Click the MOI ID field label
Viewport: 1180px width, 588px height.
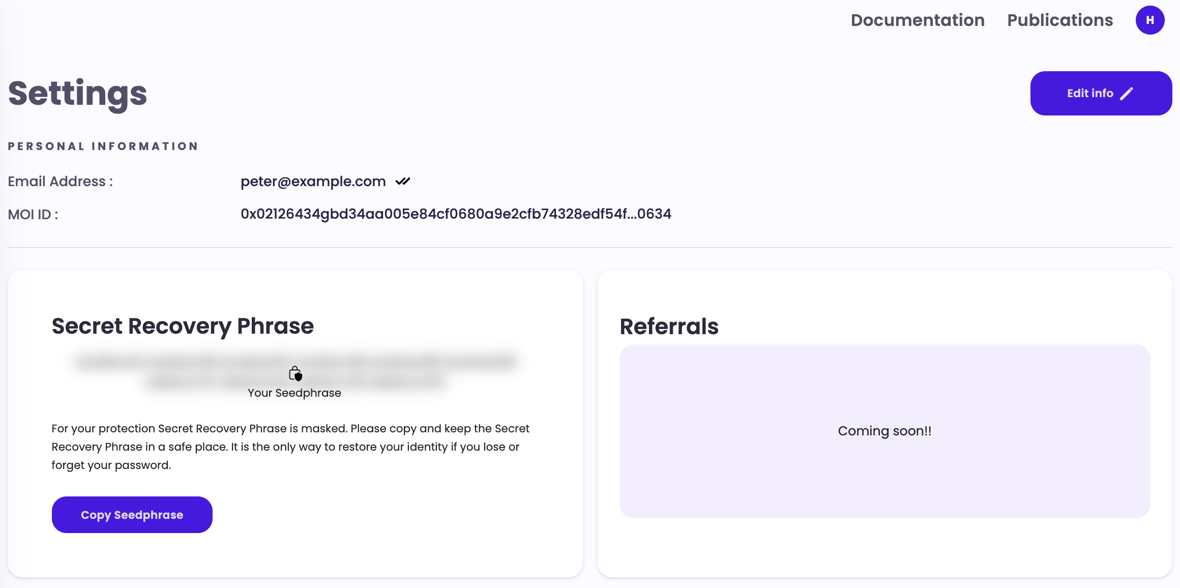[33, 215]
